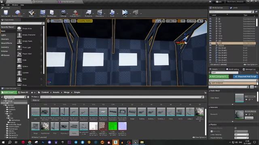
Task: Switch to the World Settings tab
Action: tap(233, 69)
